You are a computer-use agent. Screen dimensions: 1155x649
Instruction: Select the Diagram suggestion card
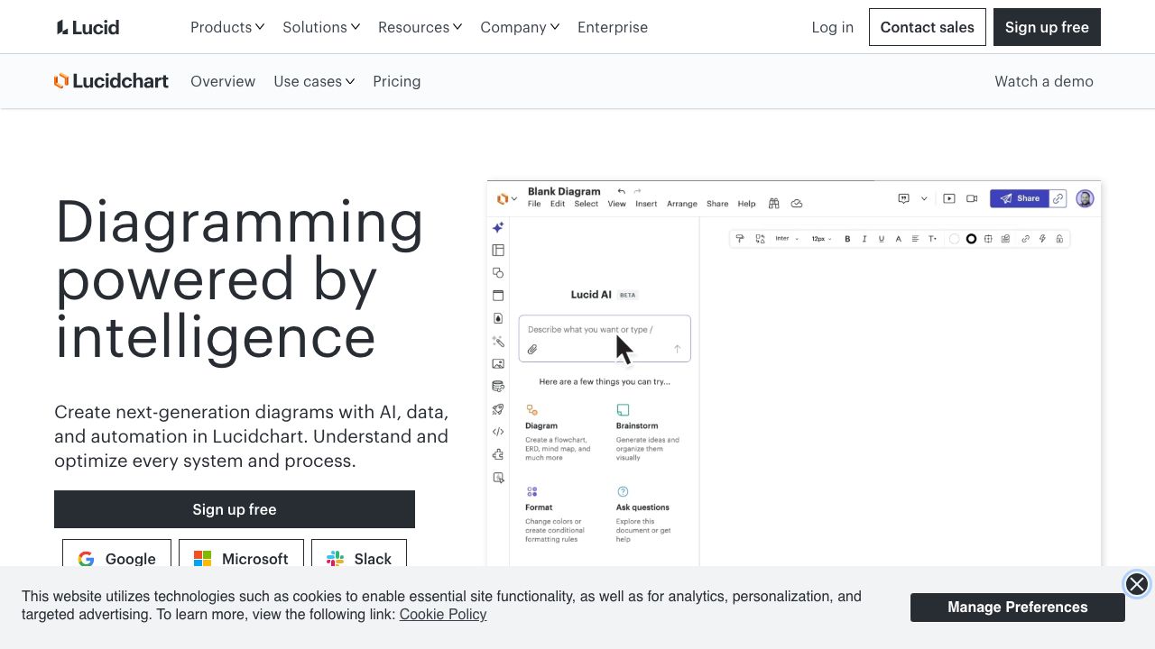click(559, 433)
